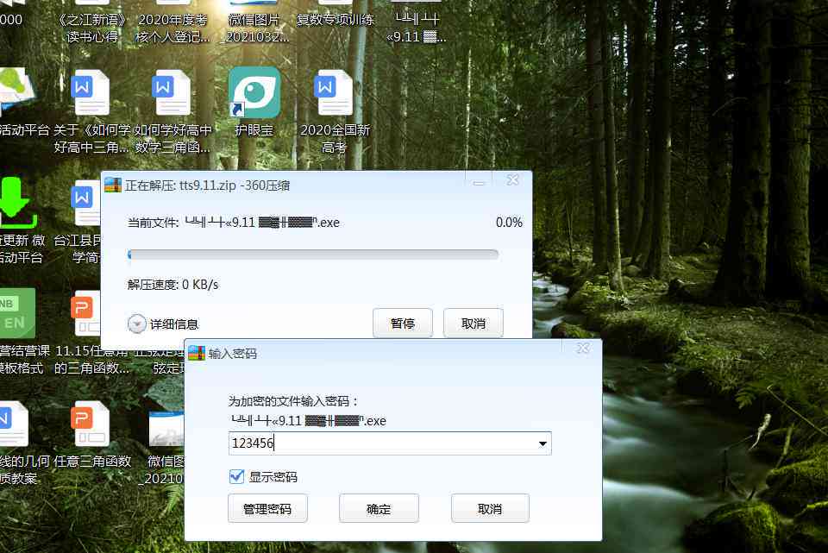Cancel extraction with 取消 in 360压缩 window
The height and width of the screenshot is (553, 828).
pyautogui.click(x=474, y=324)
